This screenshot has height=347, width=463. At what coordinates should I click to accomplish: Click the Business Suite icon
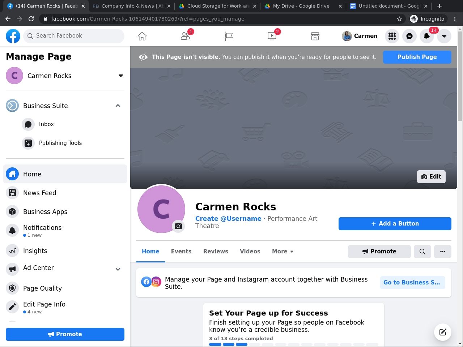click(x=12, y=106)
